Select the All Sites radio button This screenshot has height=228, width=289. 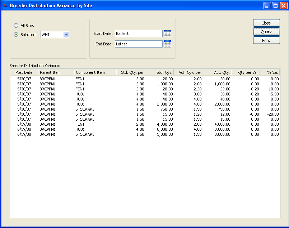(x=16, y=26)
